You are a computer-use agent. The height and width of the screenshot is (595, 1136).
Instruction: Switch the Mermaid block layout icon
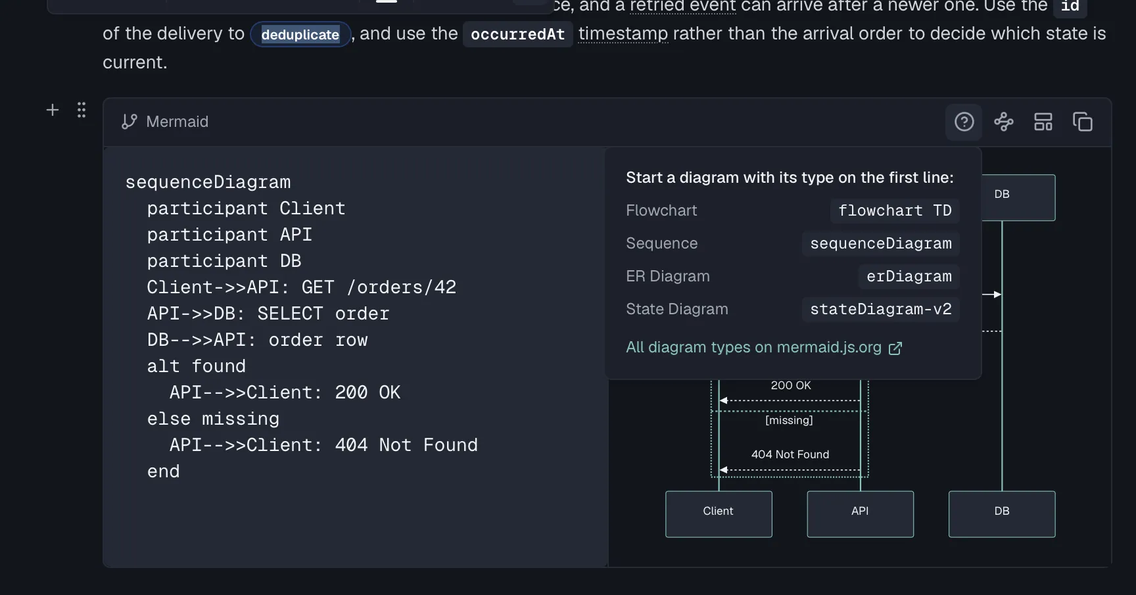pyautogui.click(x=1043, y=122)
